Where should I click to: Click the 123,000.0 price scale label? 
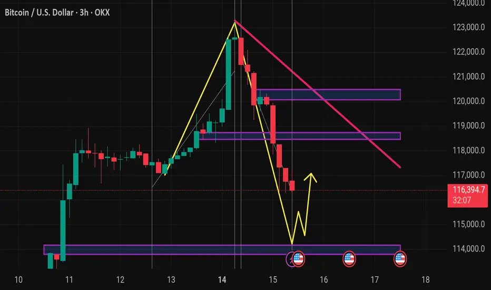(468, 27)
